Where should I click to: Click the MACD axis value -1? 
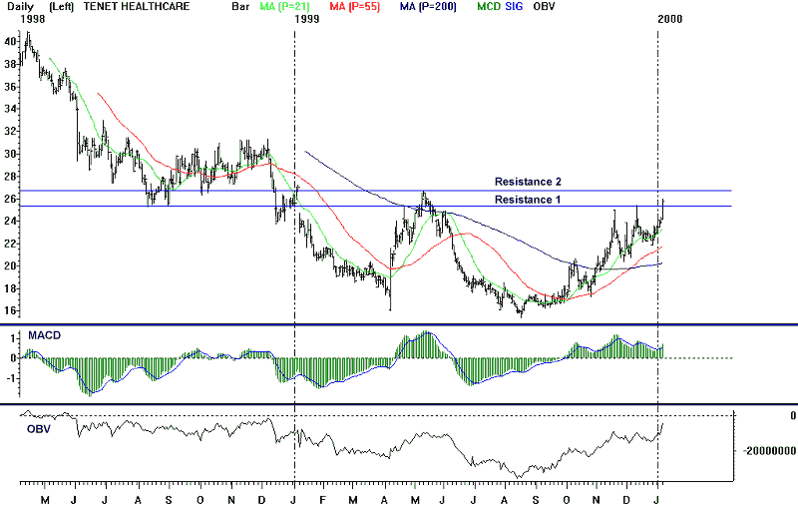[12, 379]
